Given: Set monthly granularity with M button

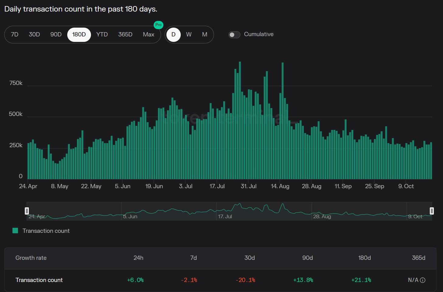Looking at the screenshot, I should point(204,34).
